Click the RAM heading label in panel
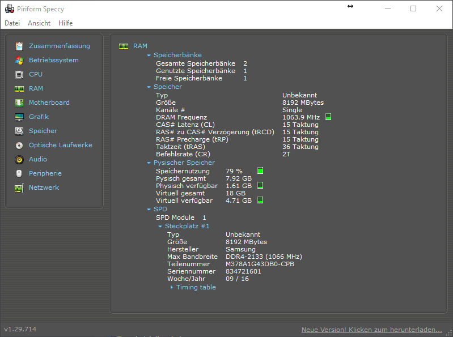The width and height of the screenshot is (453, 337). pos(140,46)
